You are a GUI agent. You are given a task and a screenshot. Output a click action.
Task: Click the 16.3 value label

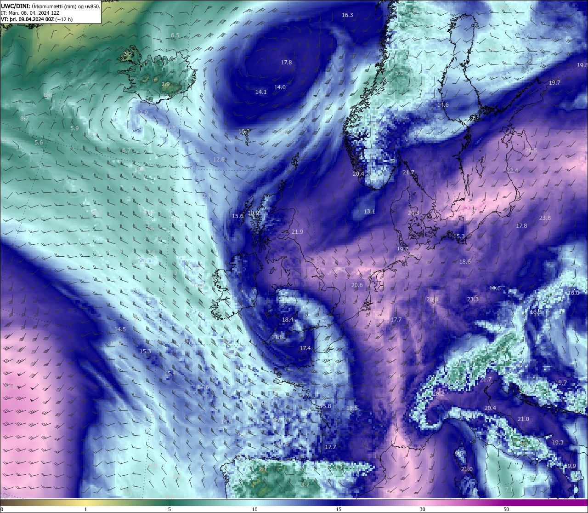click(347, 15)
